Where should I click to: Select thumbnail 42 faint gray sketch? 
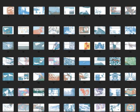(130, 46)
